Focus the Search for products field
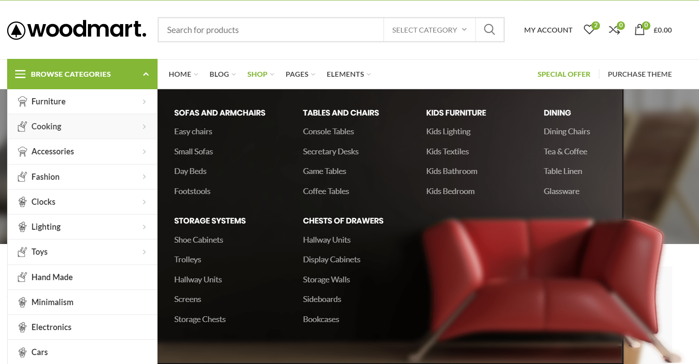Viewport: 699px width, 364px height. 270,30
